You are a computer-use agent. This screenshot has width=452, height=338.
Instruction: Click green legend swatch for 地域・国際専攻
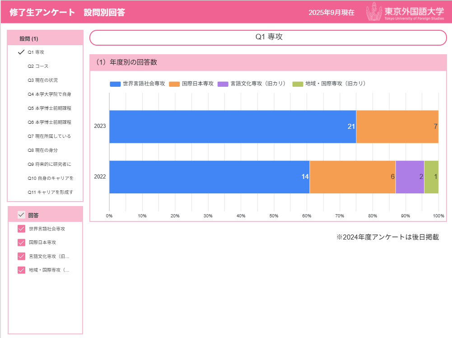(298, 84)
